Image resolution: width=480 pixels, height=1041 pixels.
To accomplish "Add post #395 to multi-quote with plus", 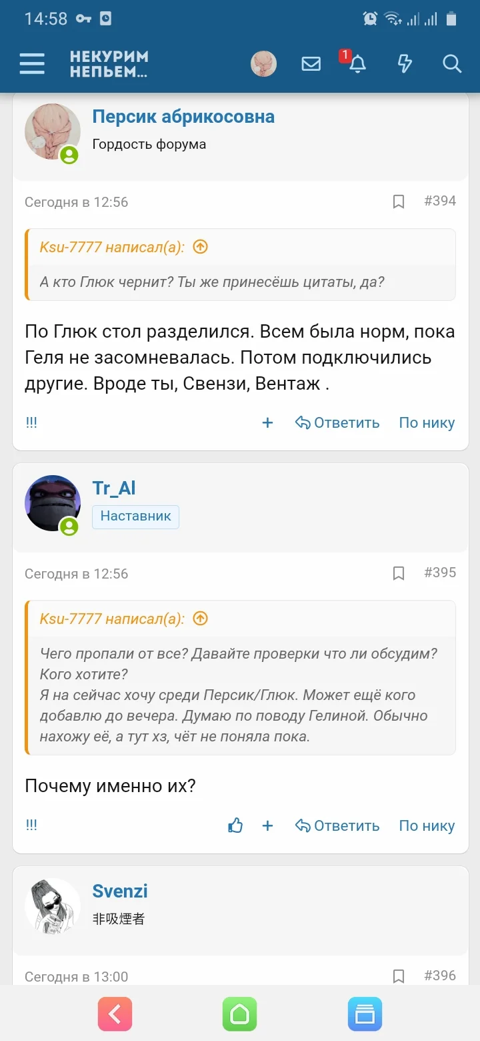I will pyautogui.click(x=267, y=825).
